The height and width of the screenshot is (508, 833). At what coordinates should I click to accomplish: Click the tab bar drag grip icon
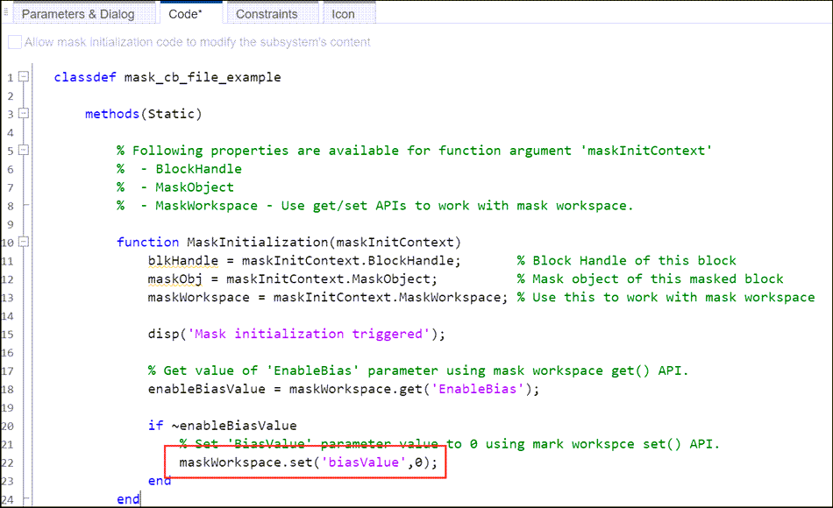[5, 11]
